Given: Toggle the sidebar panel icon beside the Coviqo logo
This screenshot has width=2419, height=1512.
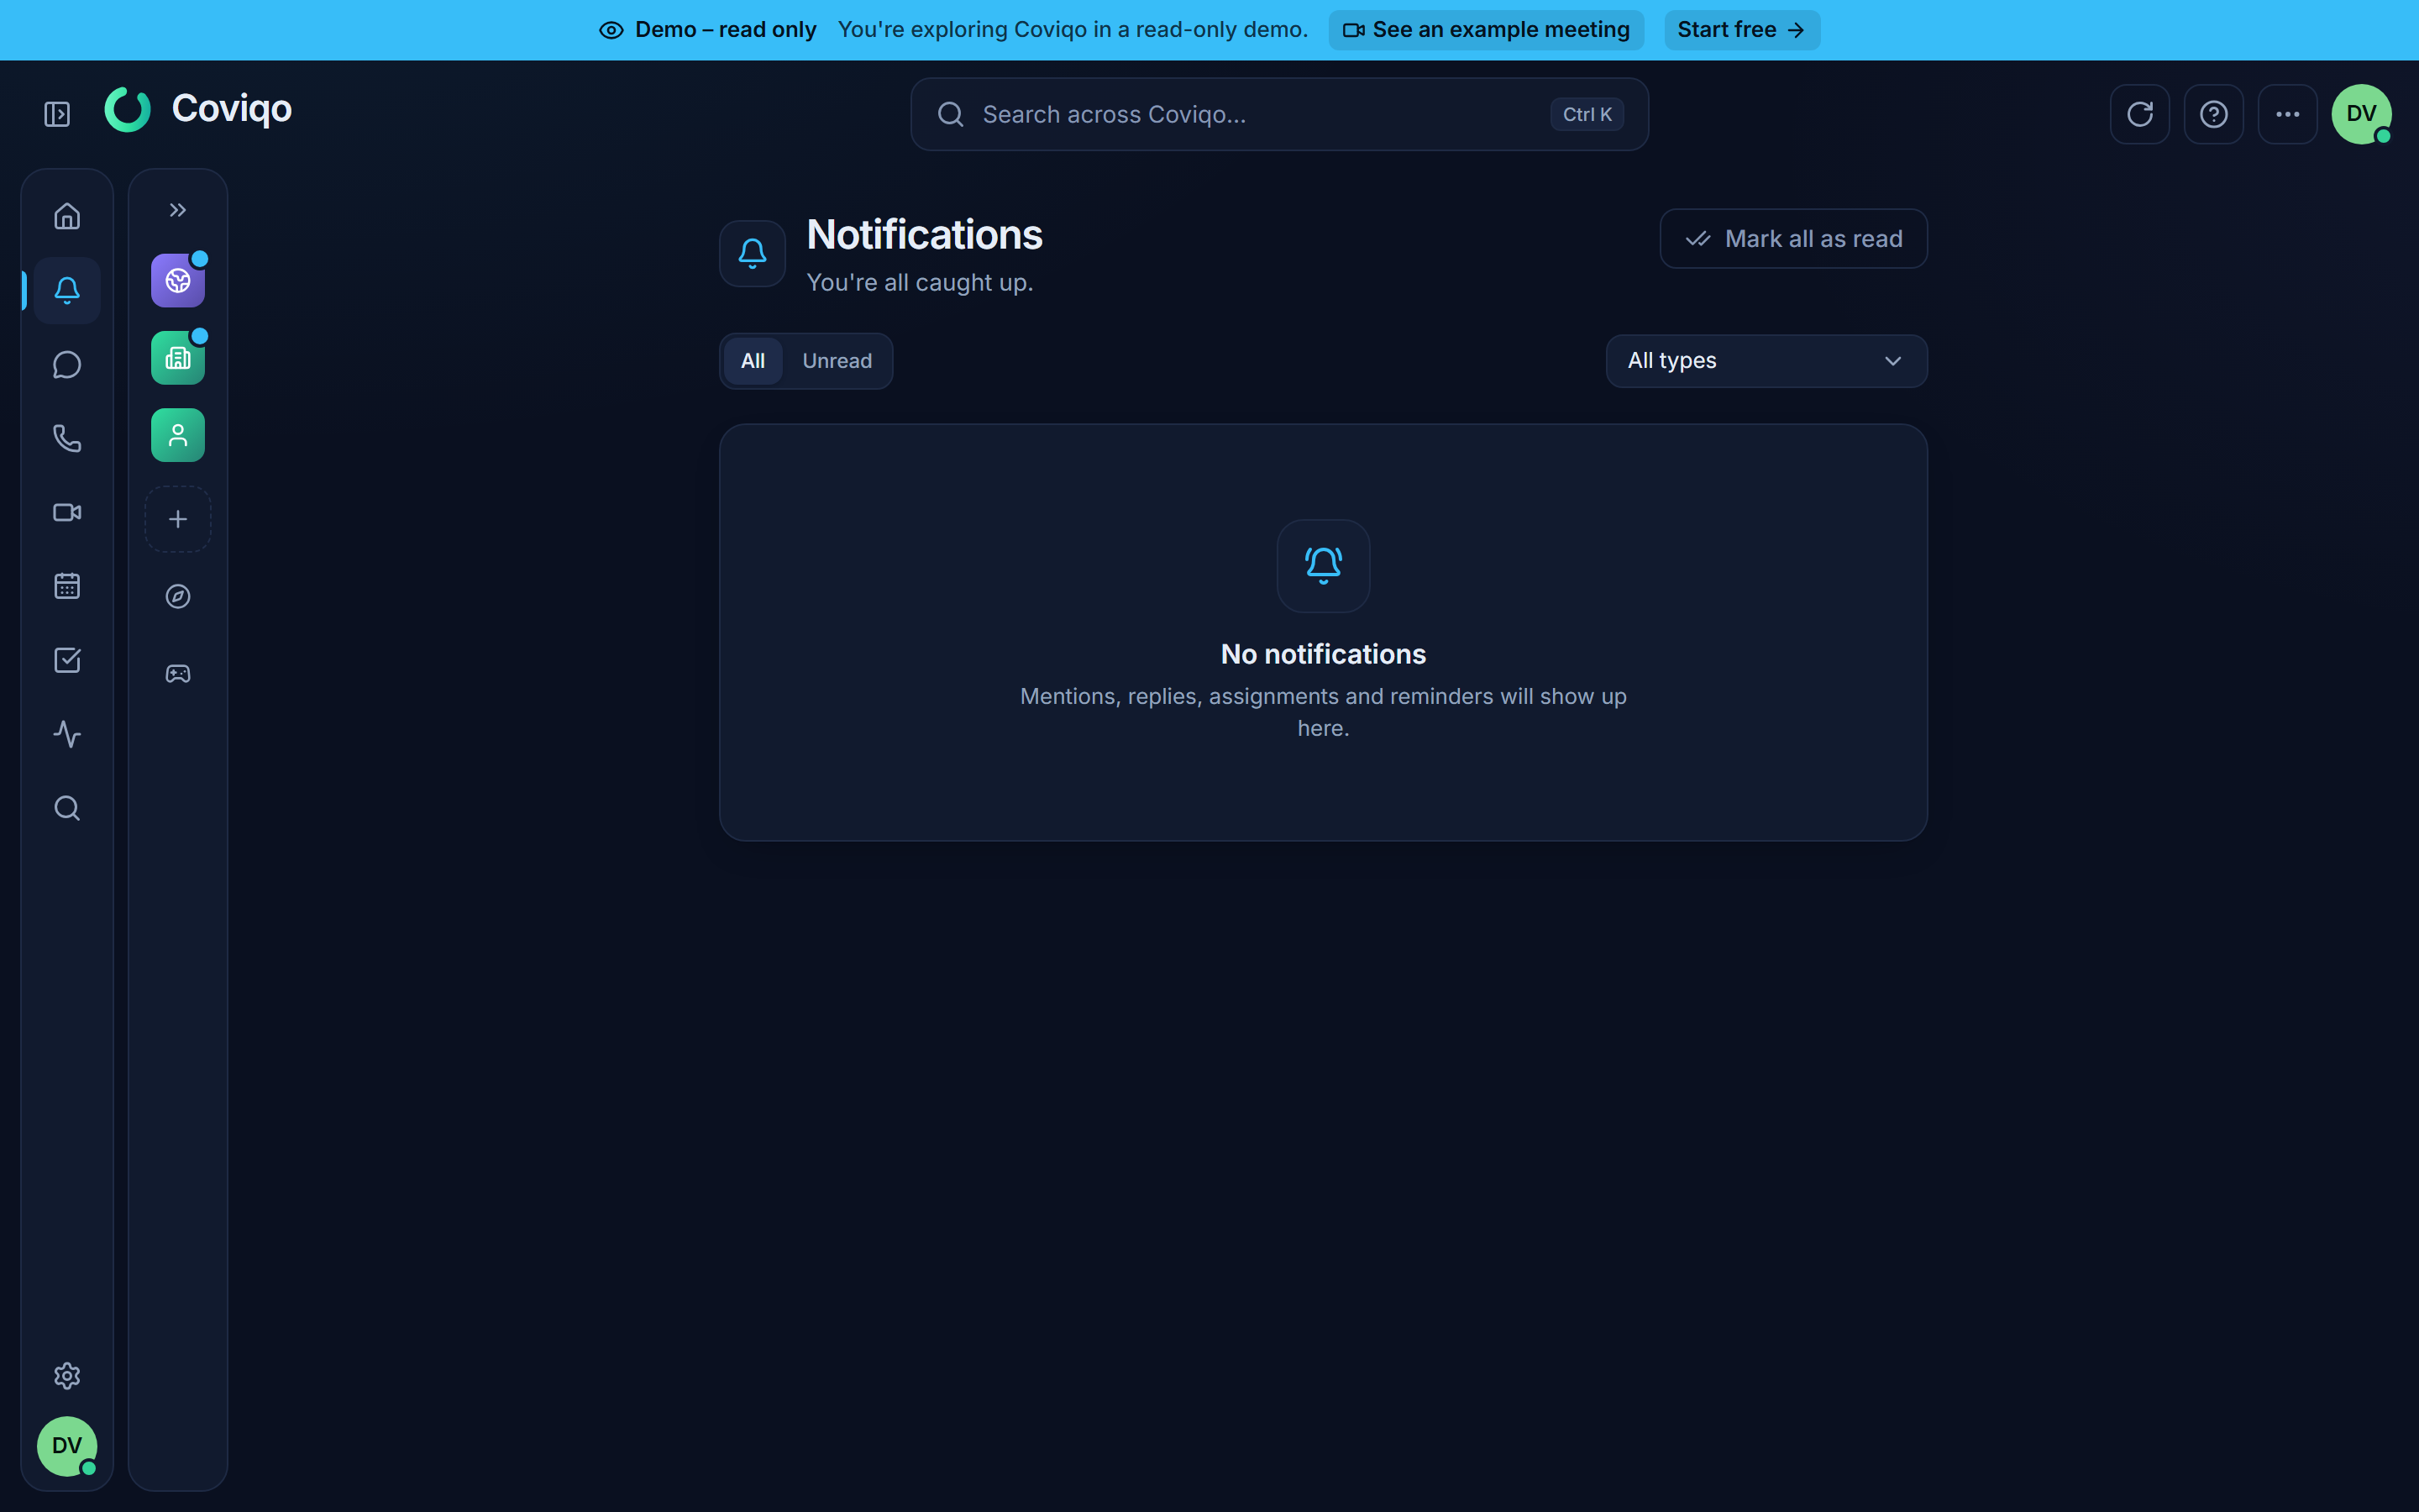Looking at the screenshot, I should click(x=57, y=114).
